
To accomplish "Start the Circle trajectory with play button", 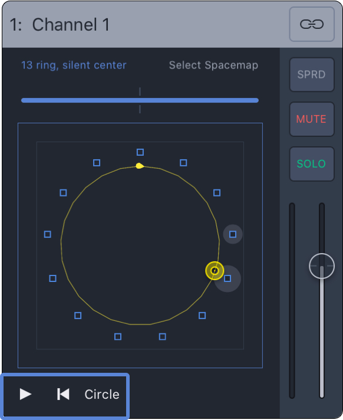I will 26,394.
